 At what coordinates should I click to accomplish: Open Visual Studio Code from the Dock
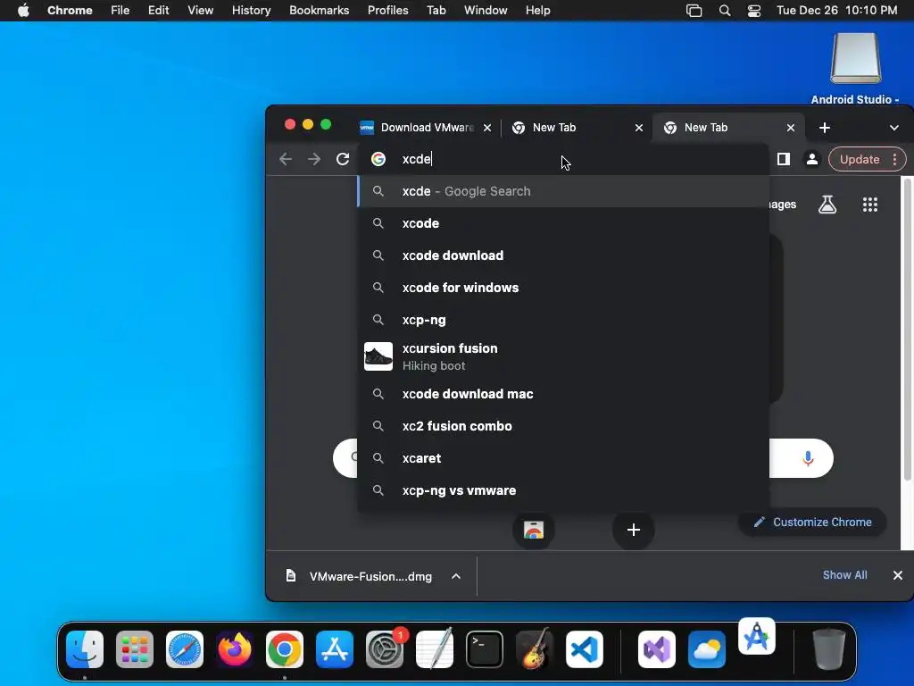pos(585,649)
